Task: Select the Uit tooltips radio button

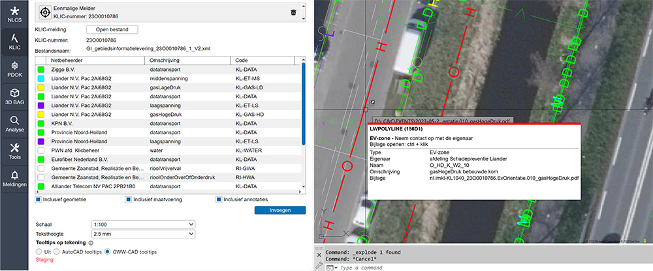Action: click(39, 252)
